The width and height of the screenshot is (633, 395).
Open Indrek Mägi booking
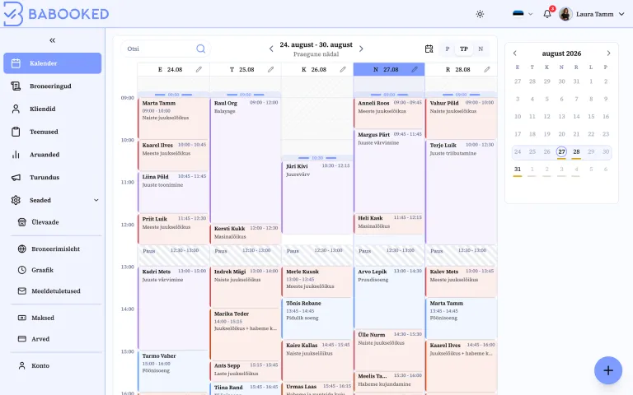[246, 287]
